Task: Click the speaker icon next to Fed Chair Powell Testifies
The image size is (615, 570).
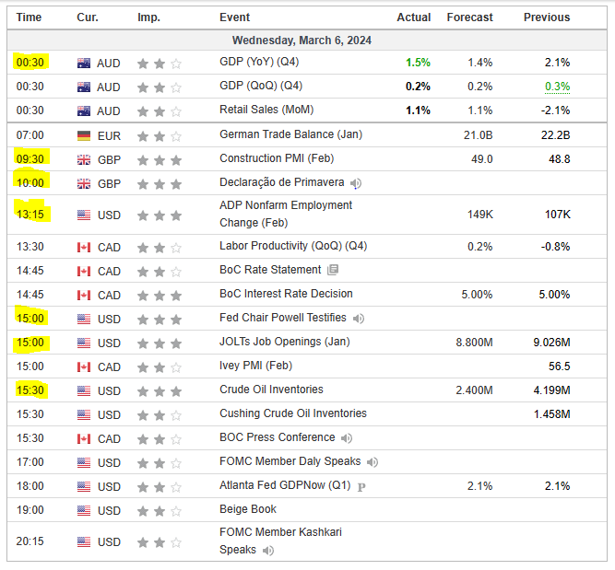Action: coord(359,319)
